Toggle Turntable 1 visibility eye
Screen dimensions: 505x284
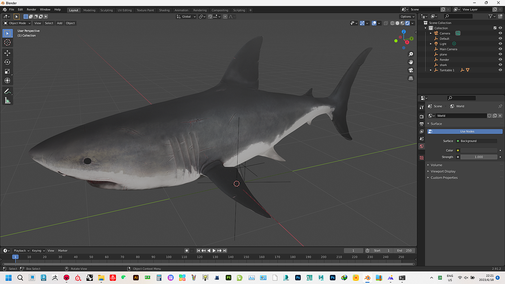[500, 70]
